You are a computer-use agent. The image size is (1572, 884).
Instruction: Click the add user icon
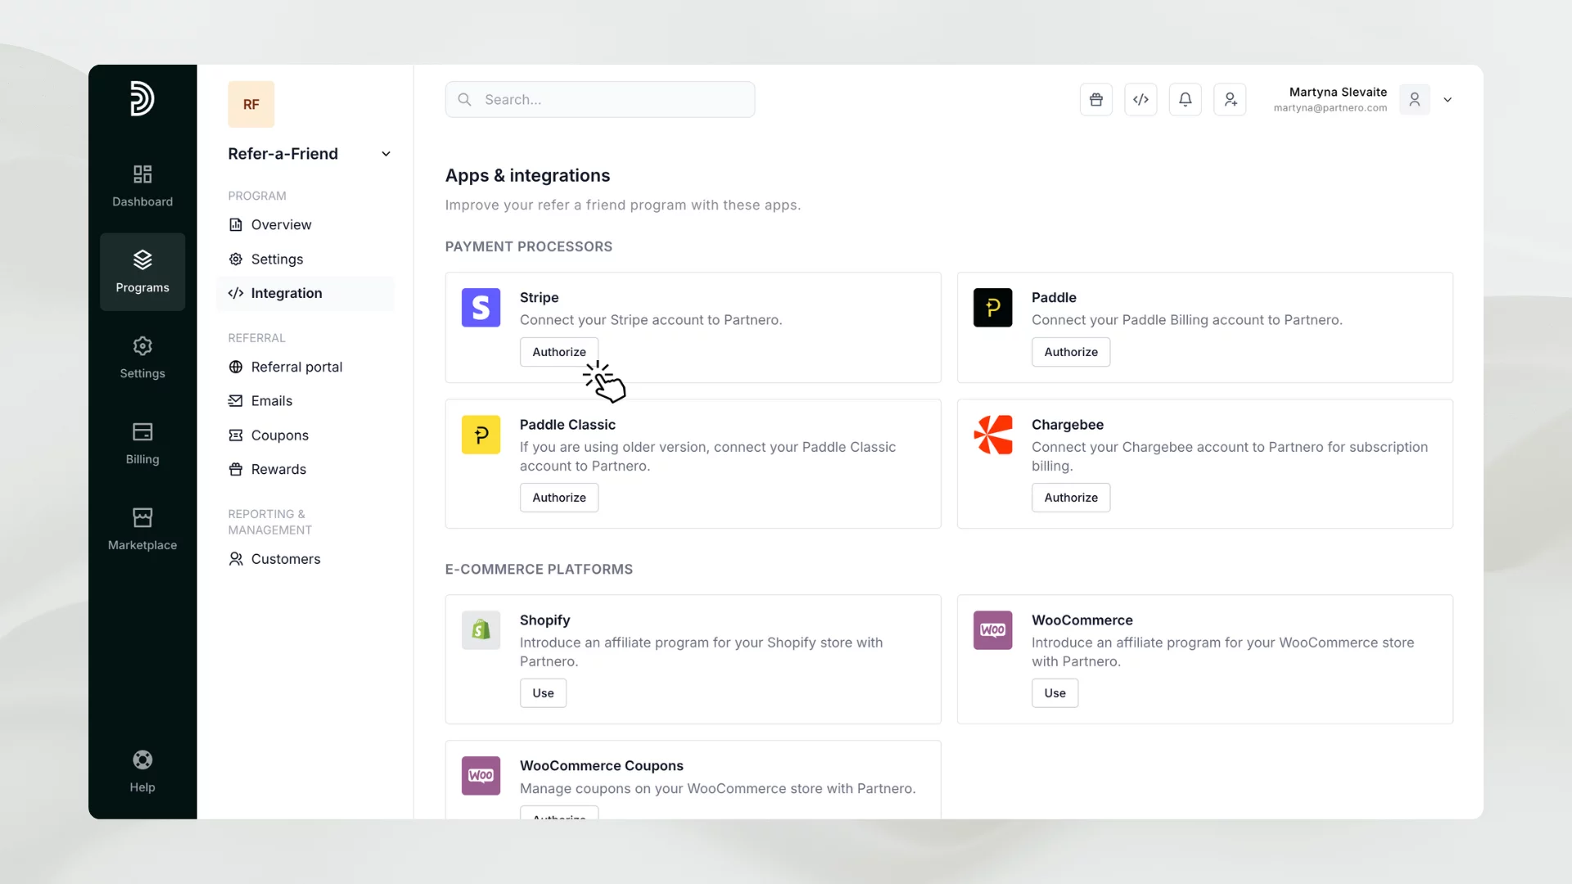[x=1230, y=100]
